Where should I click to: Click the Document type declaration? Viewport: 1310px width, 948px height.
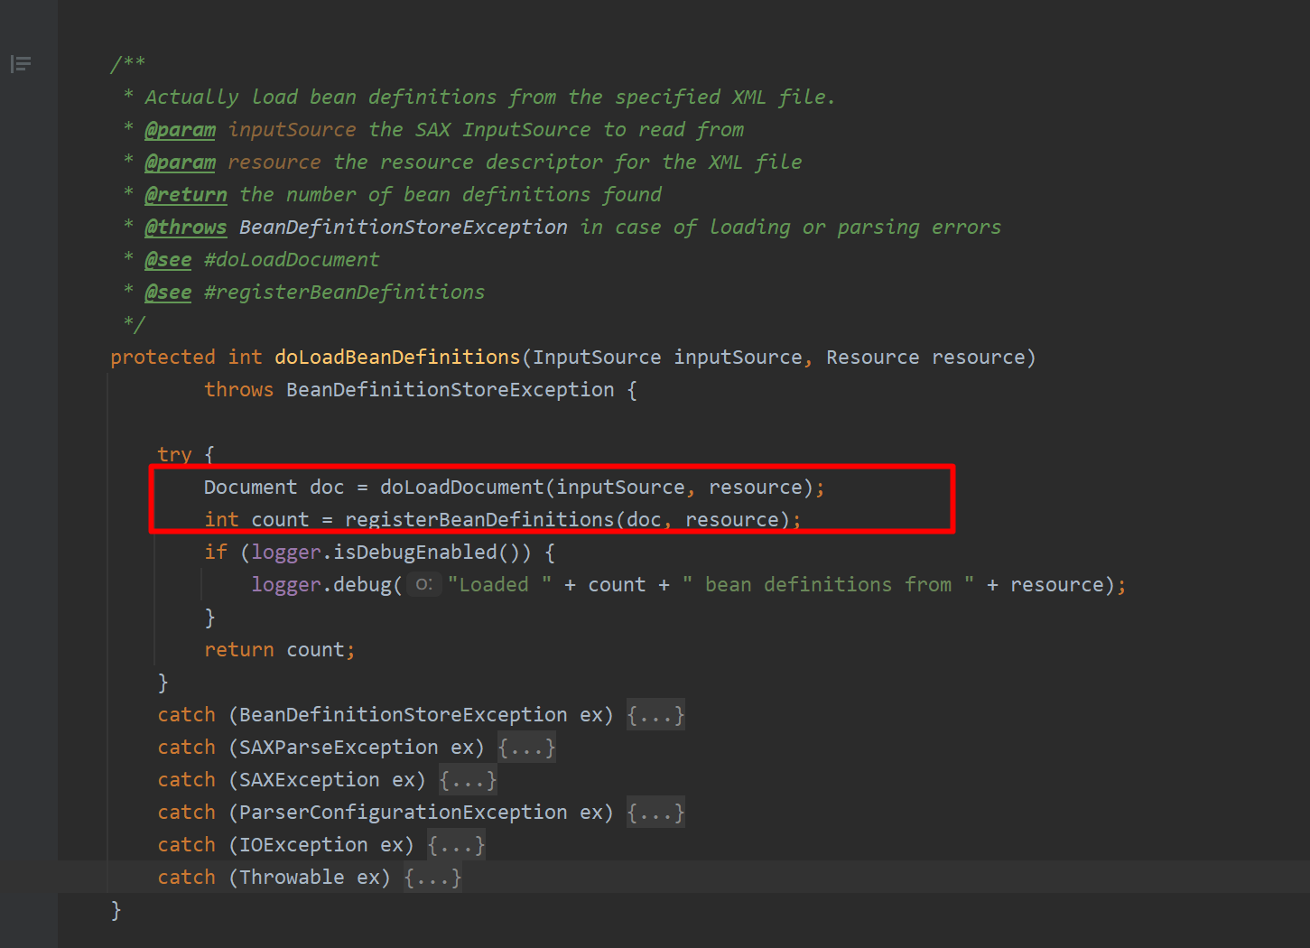point(250,488)
